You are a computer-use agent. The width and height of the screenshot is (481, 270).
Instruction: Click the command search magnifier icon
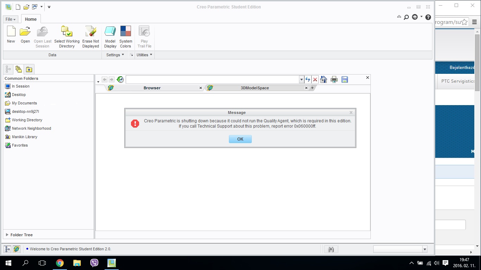(406, 17)
